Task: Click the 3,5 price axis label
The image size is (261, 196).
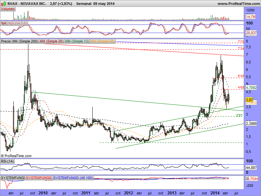Action: click(249, 107)
